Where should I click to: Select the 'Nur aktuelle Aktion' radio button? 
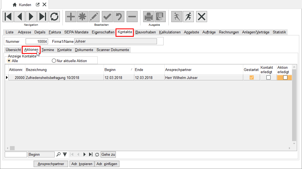pyautogui.click(x=54, y=61)
